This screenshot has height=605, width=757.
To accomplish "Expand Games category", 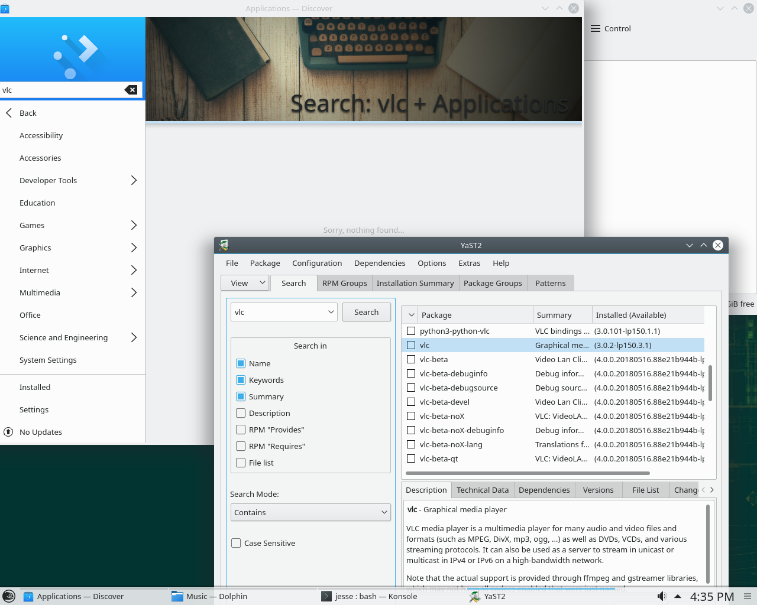I will [x=134, y=225].
